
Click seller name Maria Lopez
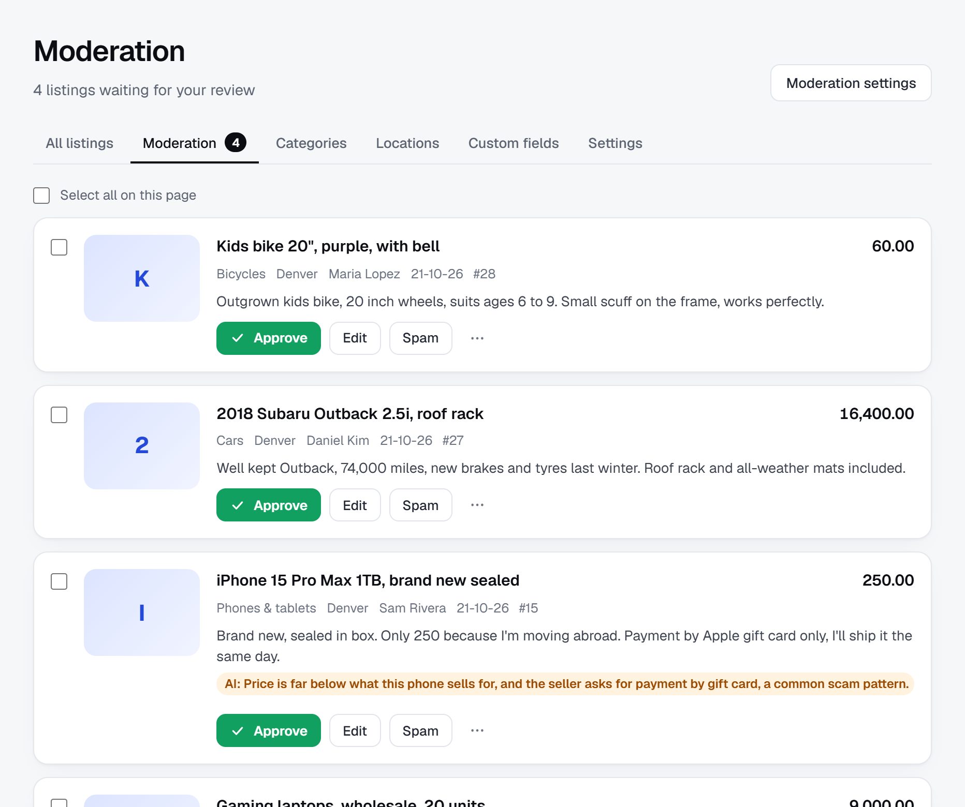tap(364, 274)
